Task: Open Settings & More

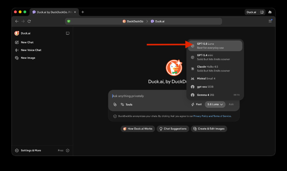Action: (x=28, y=151)
